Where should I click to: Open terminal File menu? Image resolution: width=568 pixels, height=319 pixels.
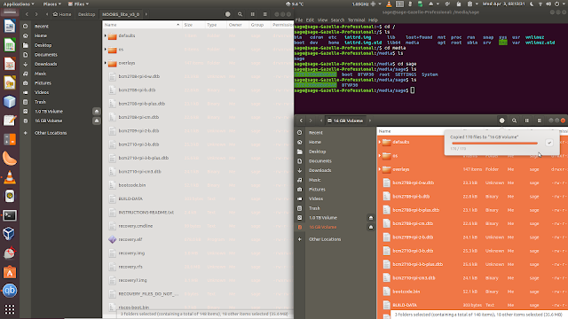tap(299, 19)
